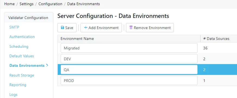237x98 pixels.
Task: Edit the QA environment name field
Action: pyautogui.click(x=129, y=69)
